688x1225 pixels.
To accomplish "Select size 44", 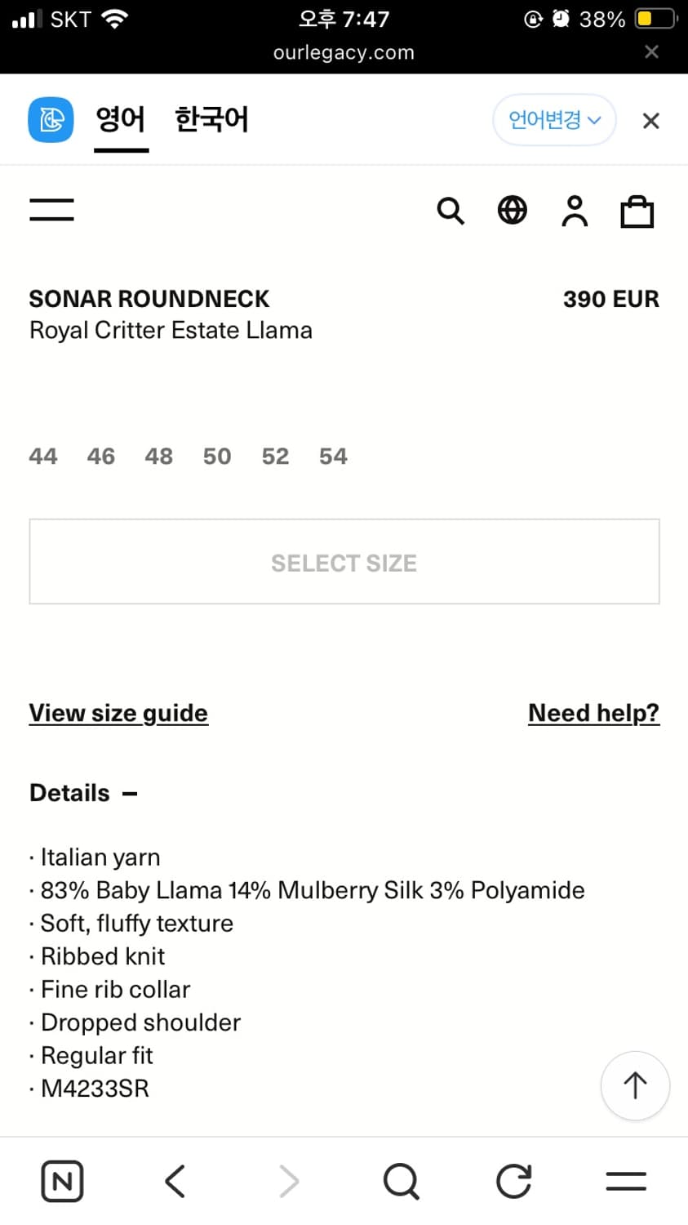I will (x=43, y=456).
